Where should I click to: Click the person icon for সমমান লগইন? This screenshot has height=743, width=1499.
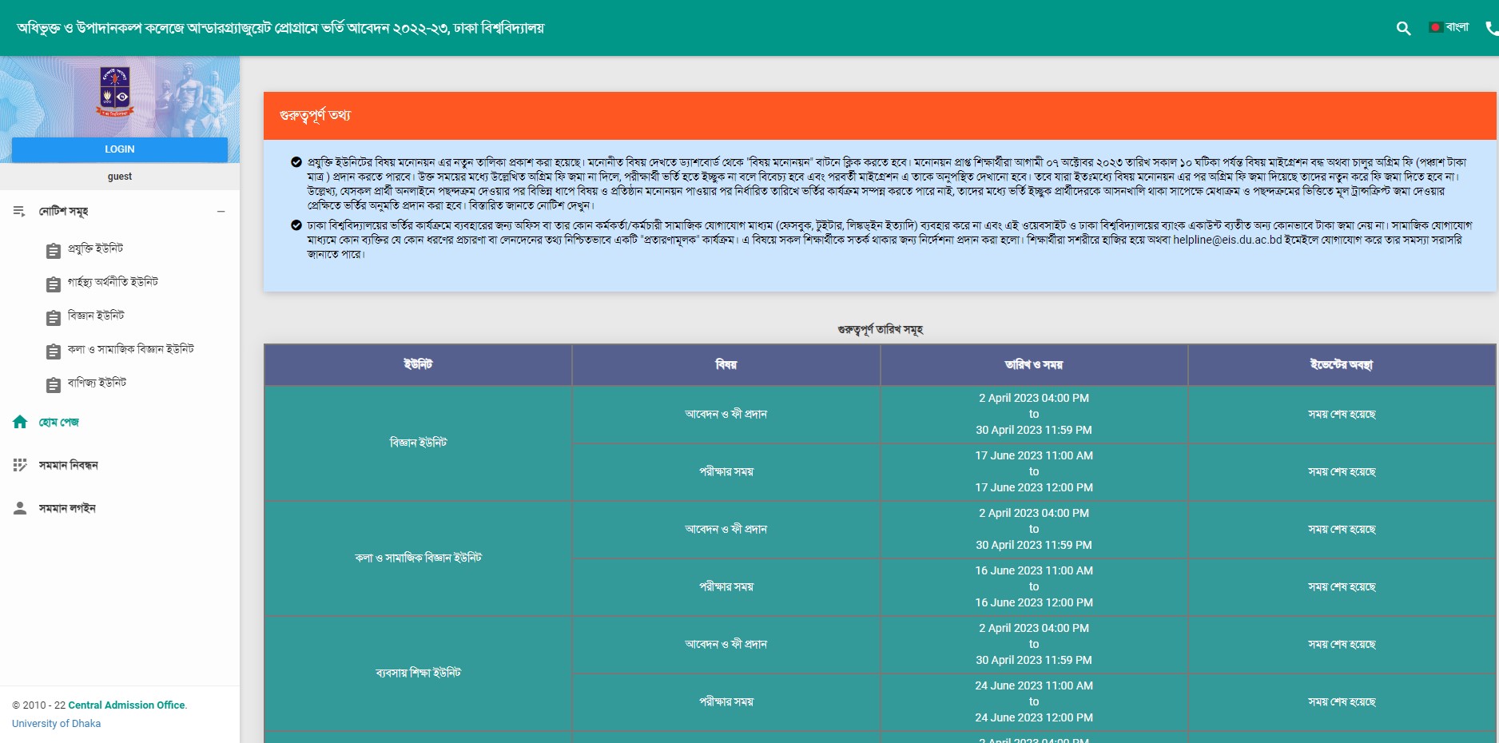coord(20,508)
